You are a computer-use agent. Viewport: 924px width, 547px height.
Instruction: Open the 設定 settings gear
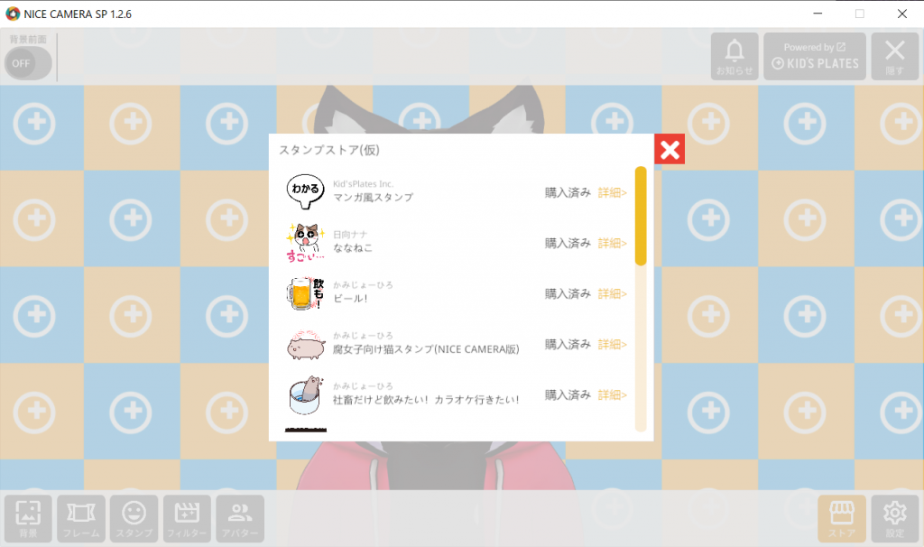(x=894, y=519)
